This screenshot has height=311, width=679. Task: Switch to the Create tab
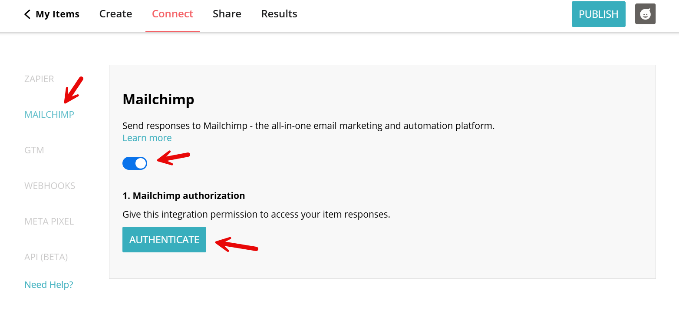115,13
